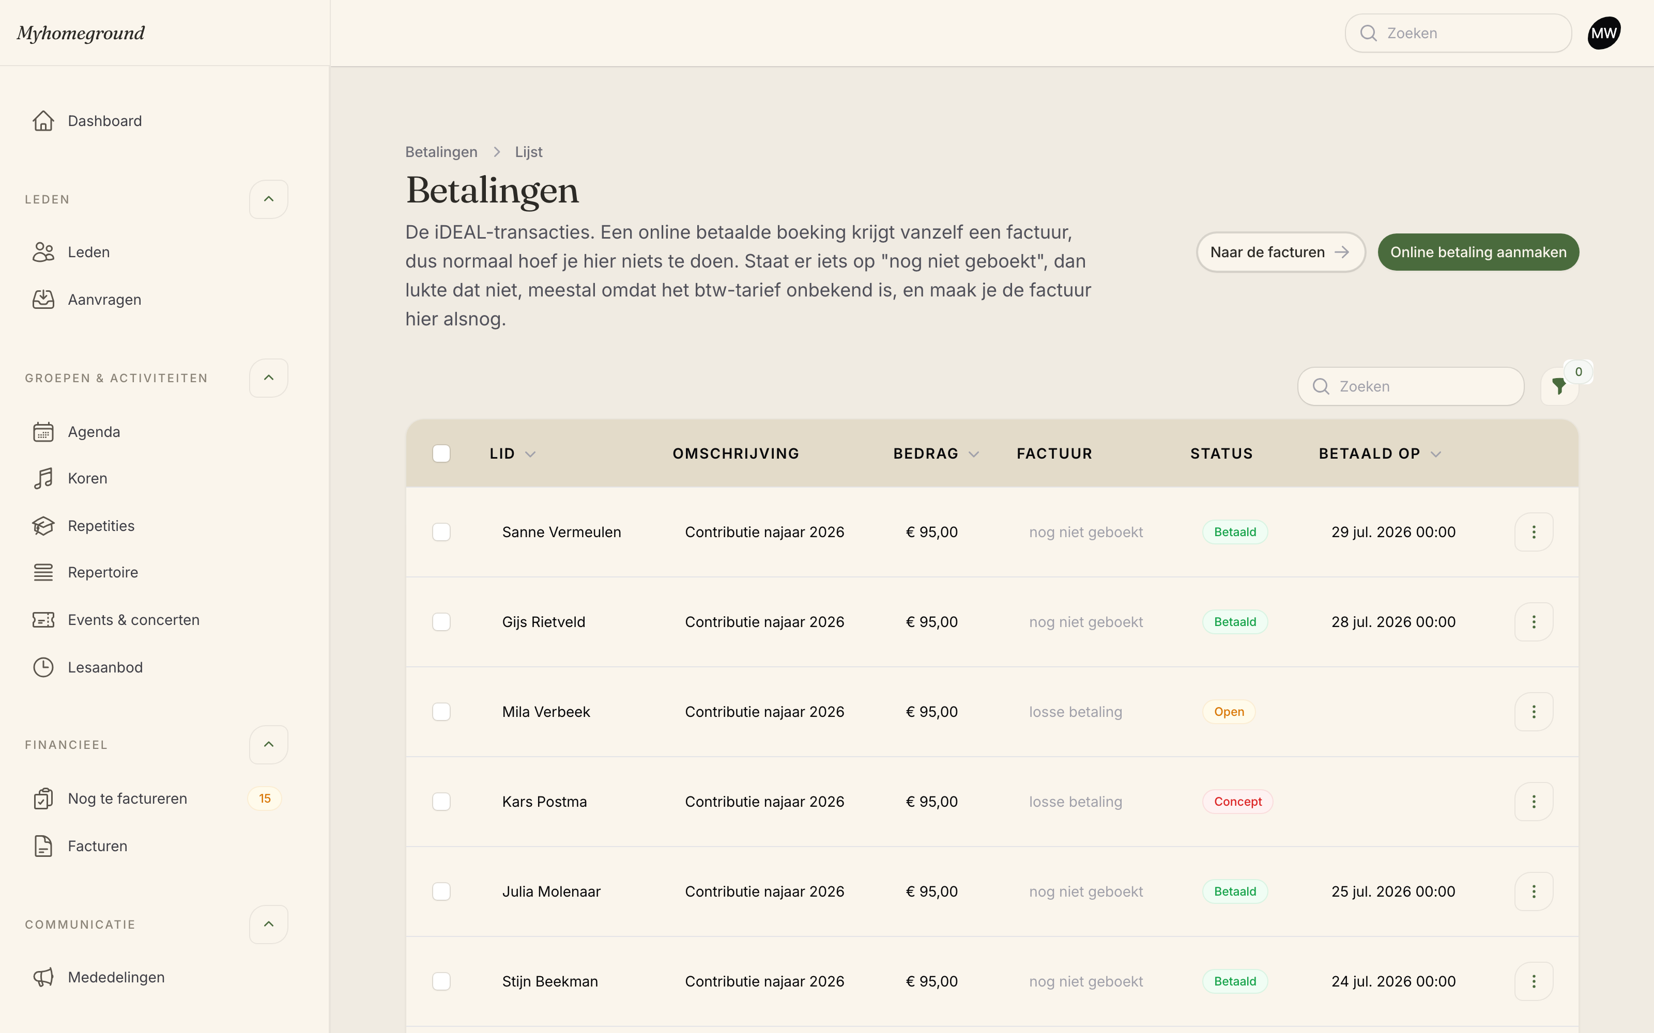Click the Aanvragen inbox icon

point(43,299)
